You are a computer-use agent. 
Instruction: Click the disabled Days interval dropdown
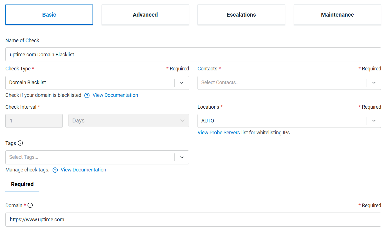click(129, 121)
